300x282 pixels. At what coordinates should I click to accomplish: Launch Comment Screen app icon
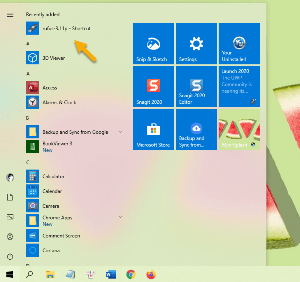click(x=33, y=235)
